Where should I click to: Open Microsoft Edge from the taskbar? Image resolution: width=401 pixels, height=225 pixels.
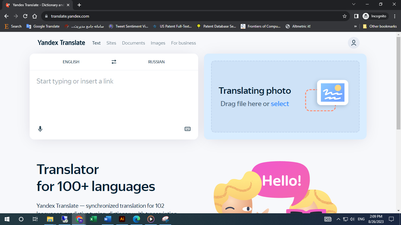pos(137,219)
